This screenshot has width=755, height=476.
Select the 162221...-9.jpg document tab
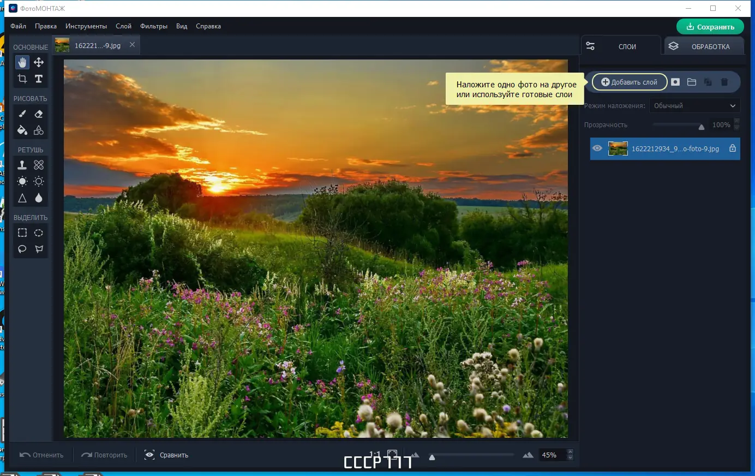pos(97,45)
